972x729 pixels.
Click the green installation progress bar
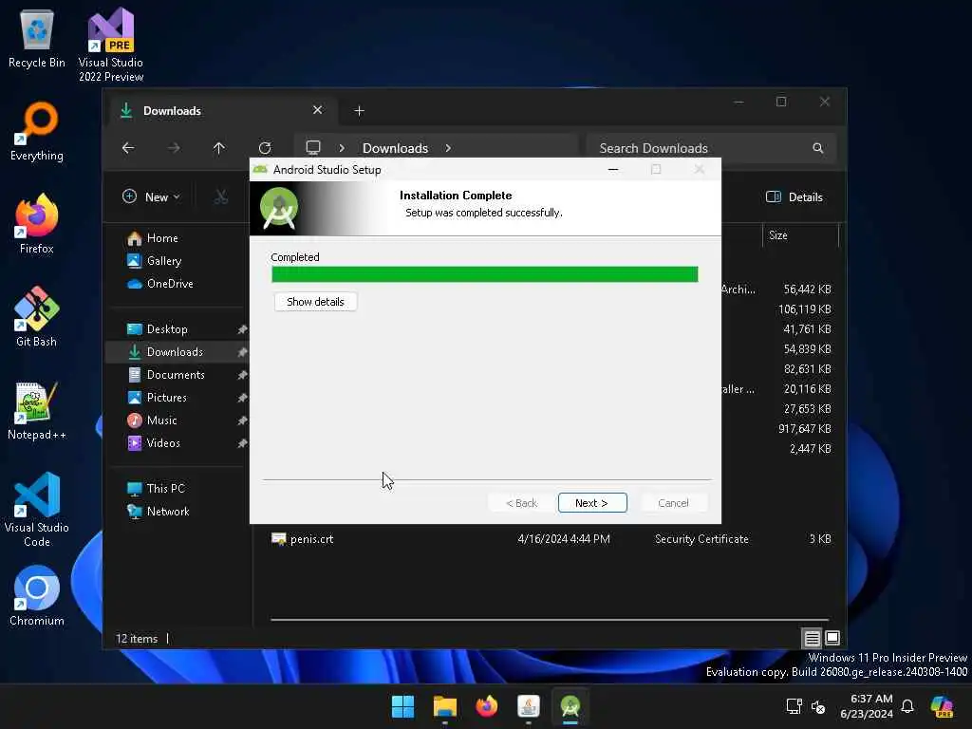click(x=484, y=274)
